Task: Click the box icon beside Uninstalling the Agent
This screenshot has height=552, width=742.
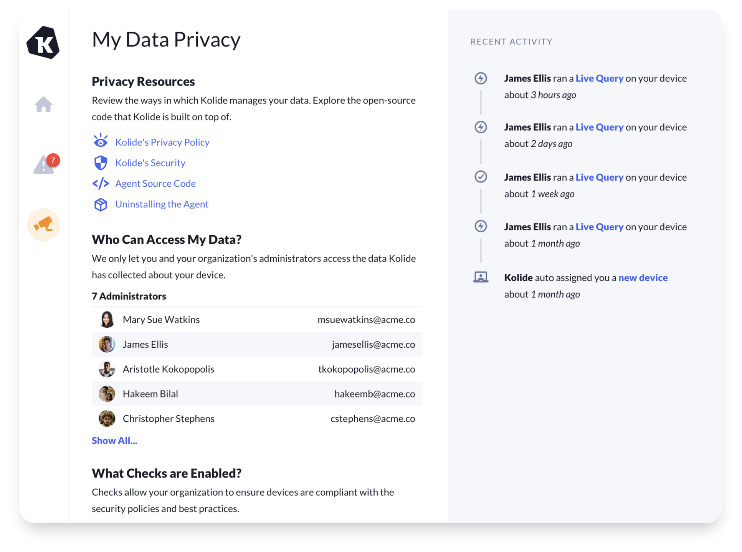Action: pos(101,204)
